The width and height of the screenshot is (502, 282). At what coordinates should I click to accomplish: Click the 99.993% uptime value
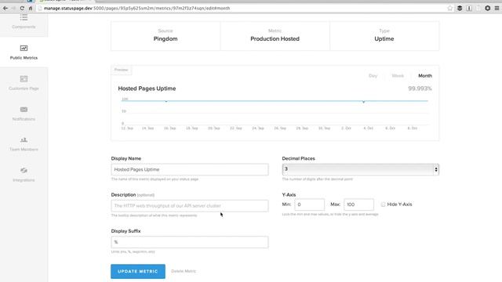coord(420,89)
